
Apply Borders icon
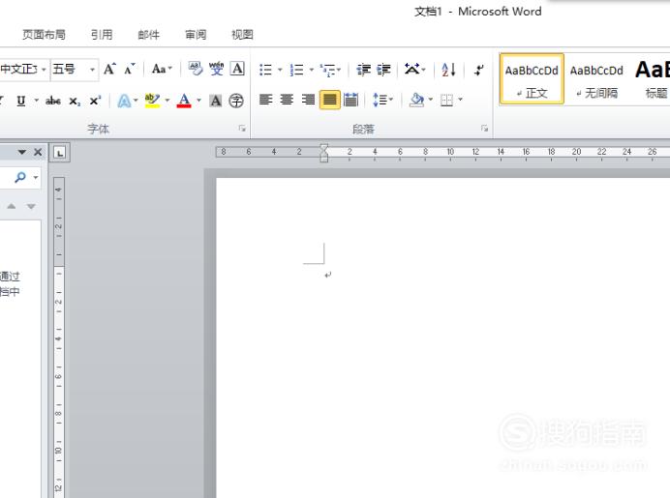point(446,100)
